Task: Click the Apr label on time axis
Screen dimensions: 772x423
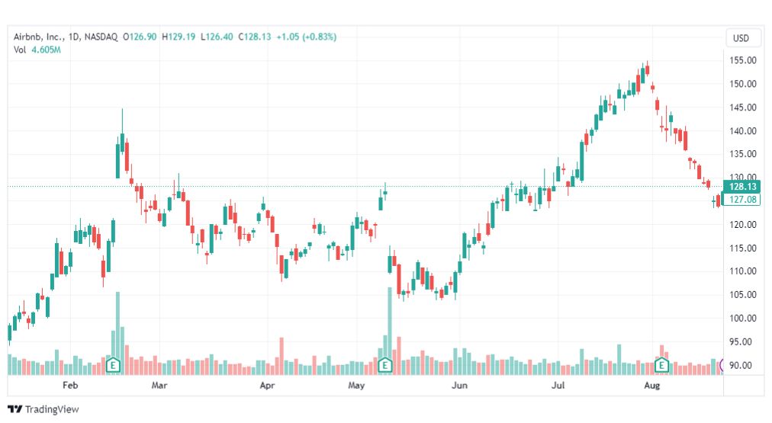Action: (267, 385)
